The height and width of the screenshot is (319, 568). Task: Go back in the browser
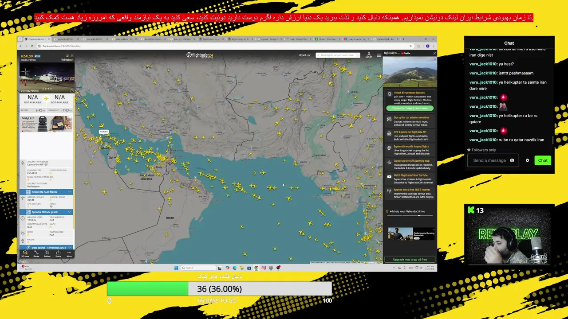[x=21, y=46]
